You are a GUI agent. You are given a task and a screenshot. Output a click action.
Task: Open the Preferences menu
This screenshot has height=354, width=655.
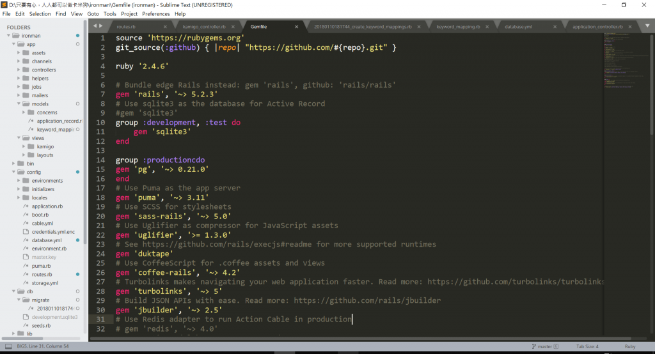coord(156,14)
